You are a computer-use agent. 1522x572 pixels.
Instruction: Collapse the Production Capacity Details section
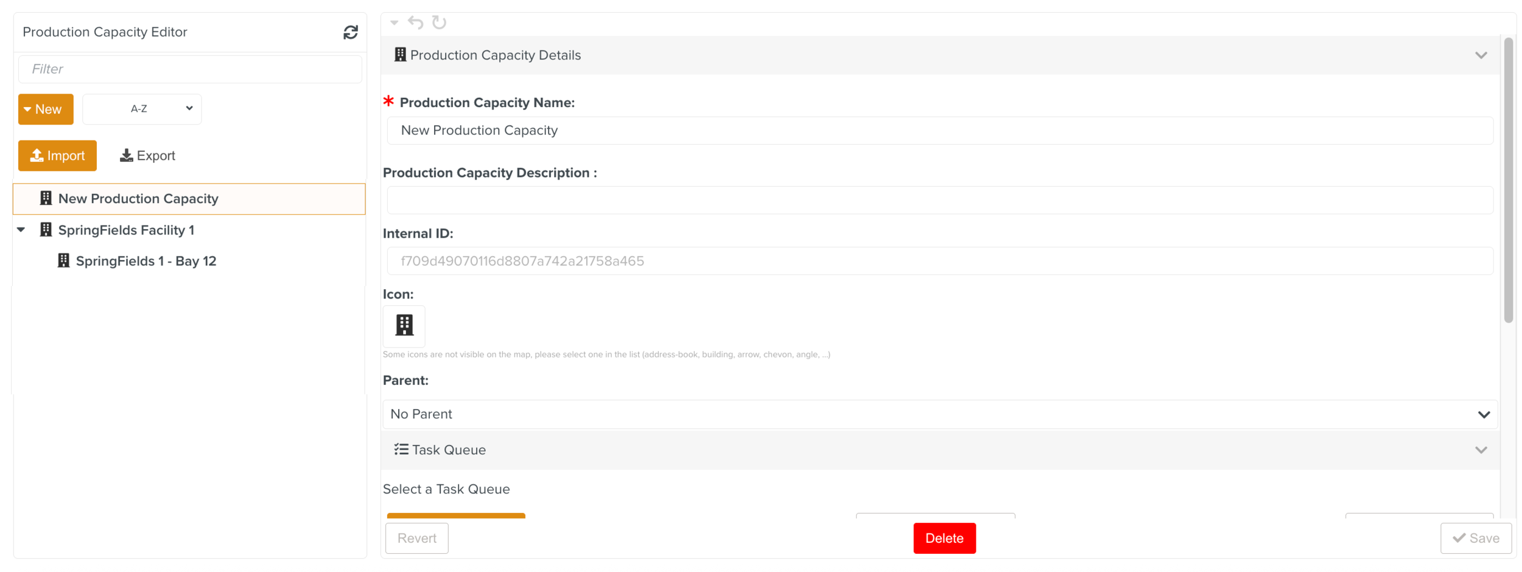[x=1481, y=55]
